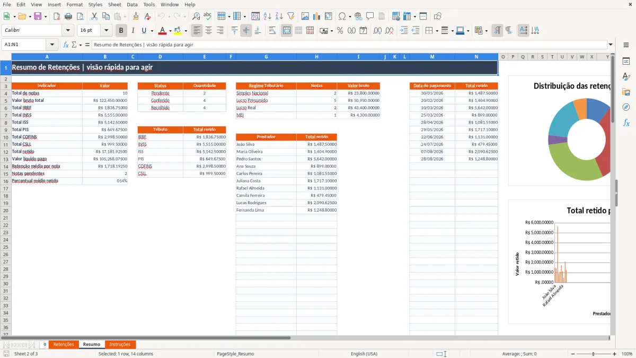Open the Font Size dropdown
This screenshot has width=636, height=358.
click(107, 31)
